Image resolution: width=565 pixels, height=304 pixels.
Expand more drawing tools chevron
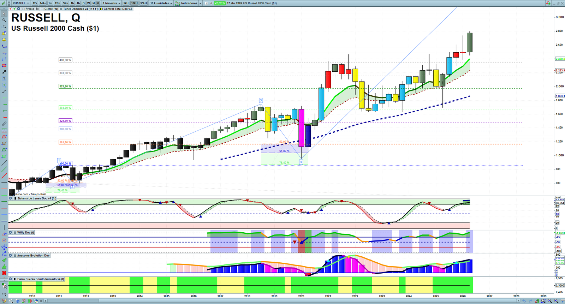tap(4, 280)
